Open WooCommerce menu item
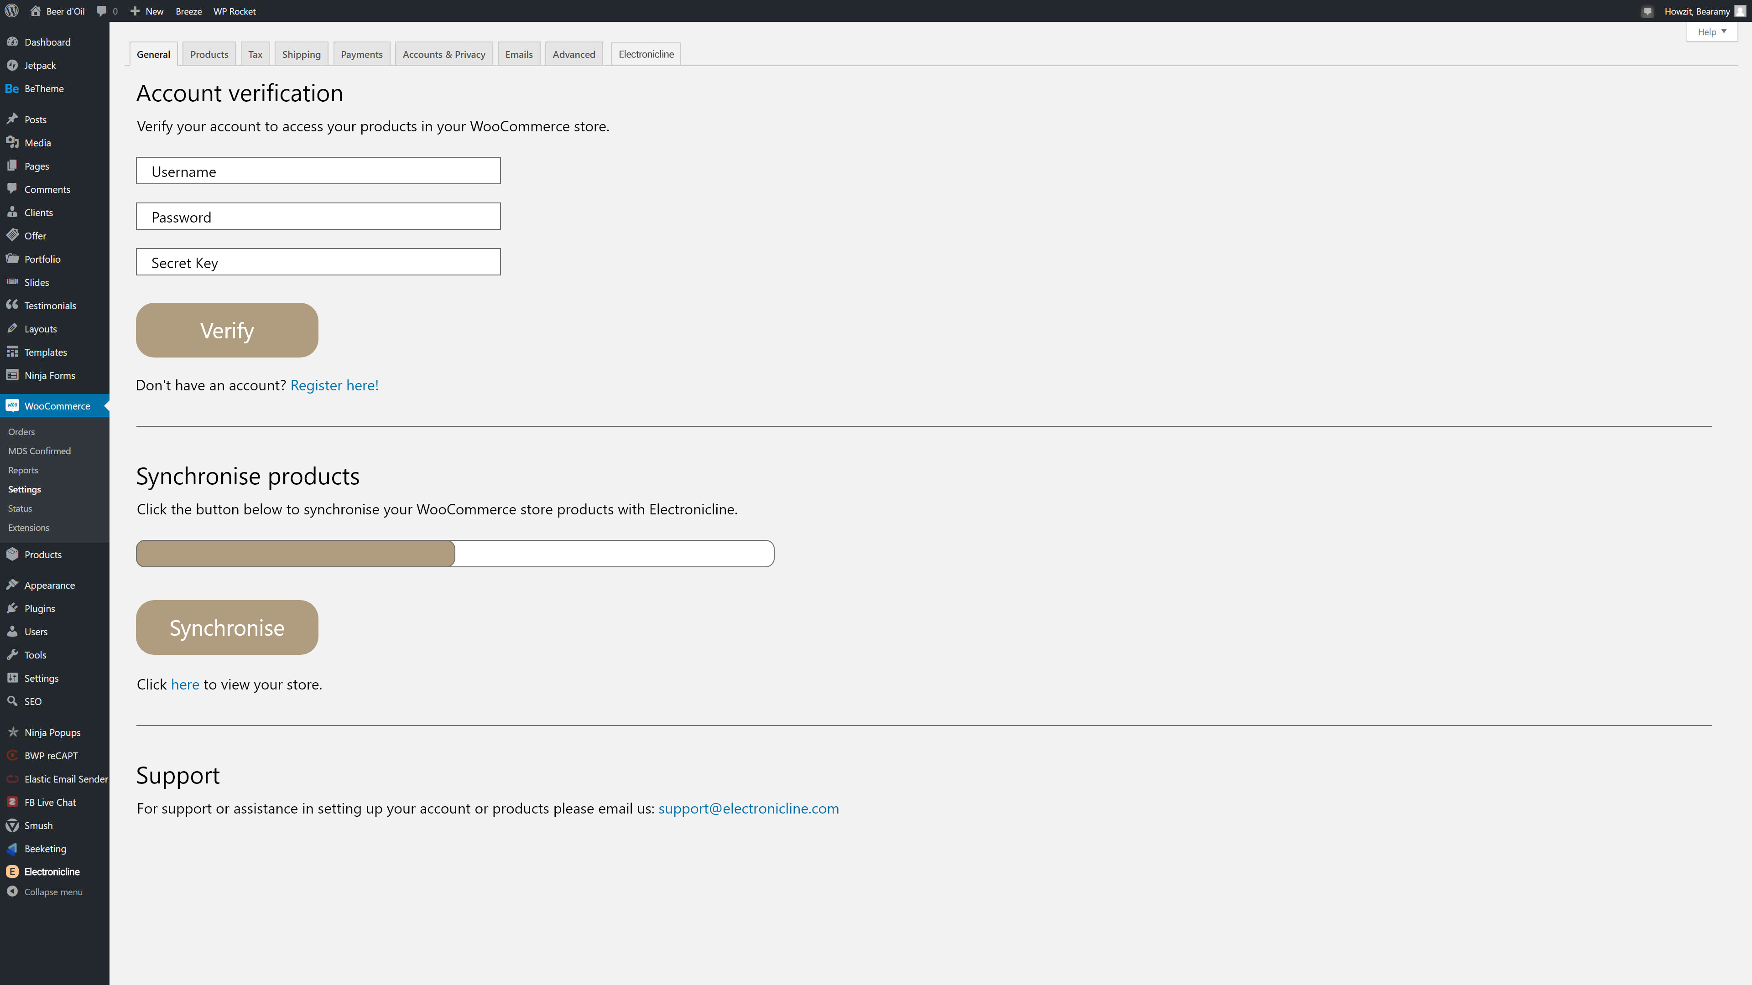The height and width of the screenshot is (985, 1752). tap(54, 406)
